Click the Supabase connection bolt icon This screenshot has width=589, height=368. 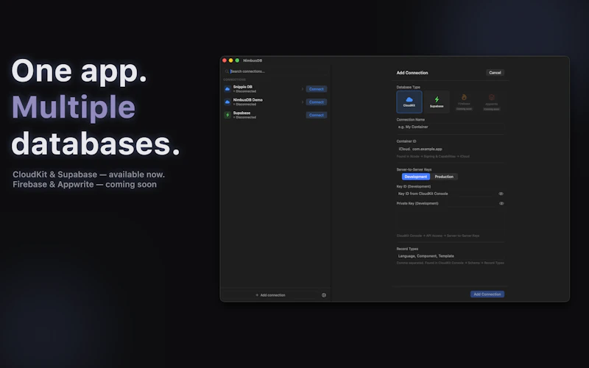(228, 115)
